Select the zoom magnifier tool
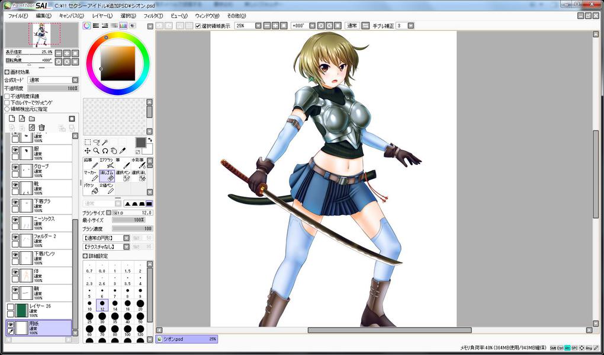Image resolution: width=604 pixels, height=355 pixels. click(x=97, y=151)
